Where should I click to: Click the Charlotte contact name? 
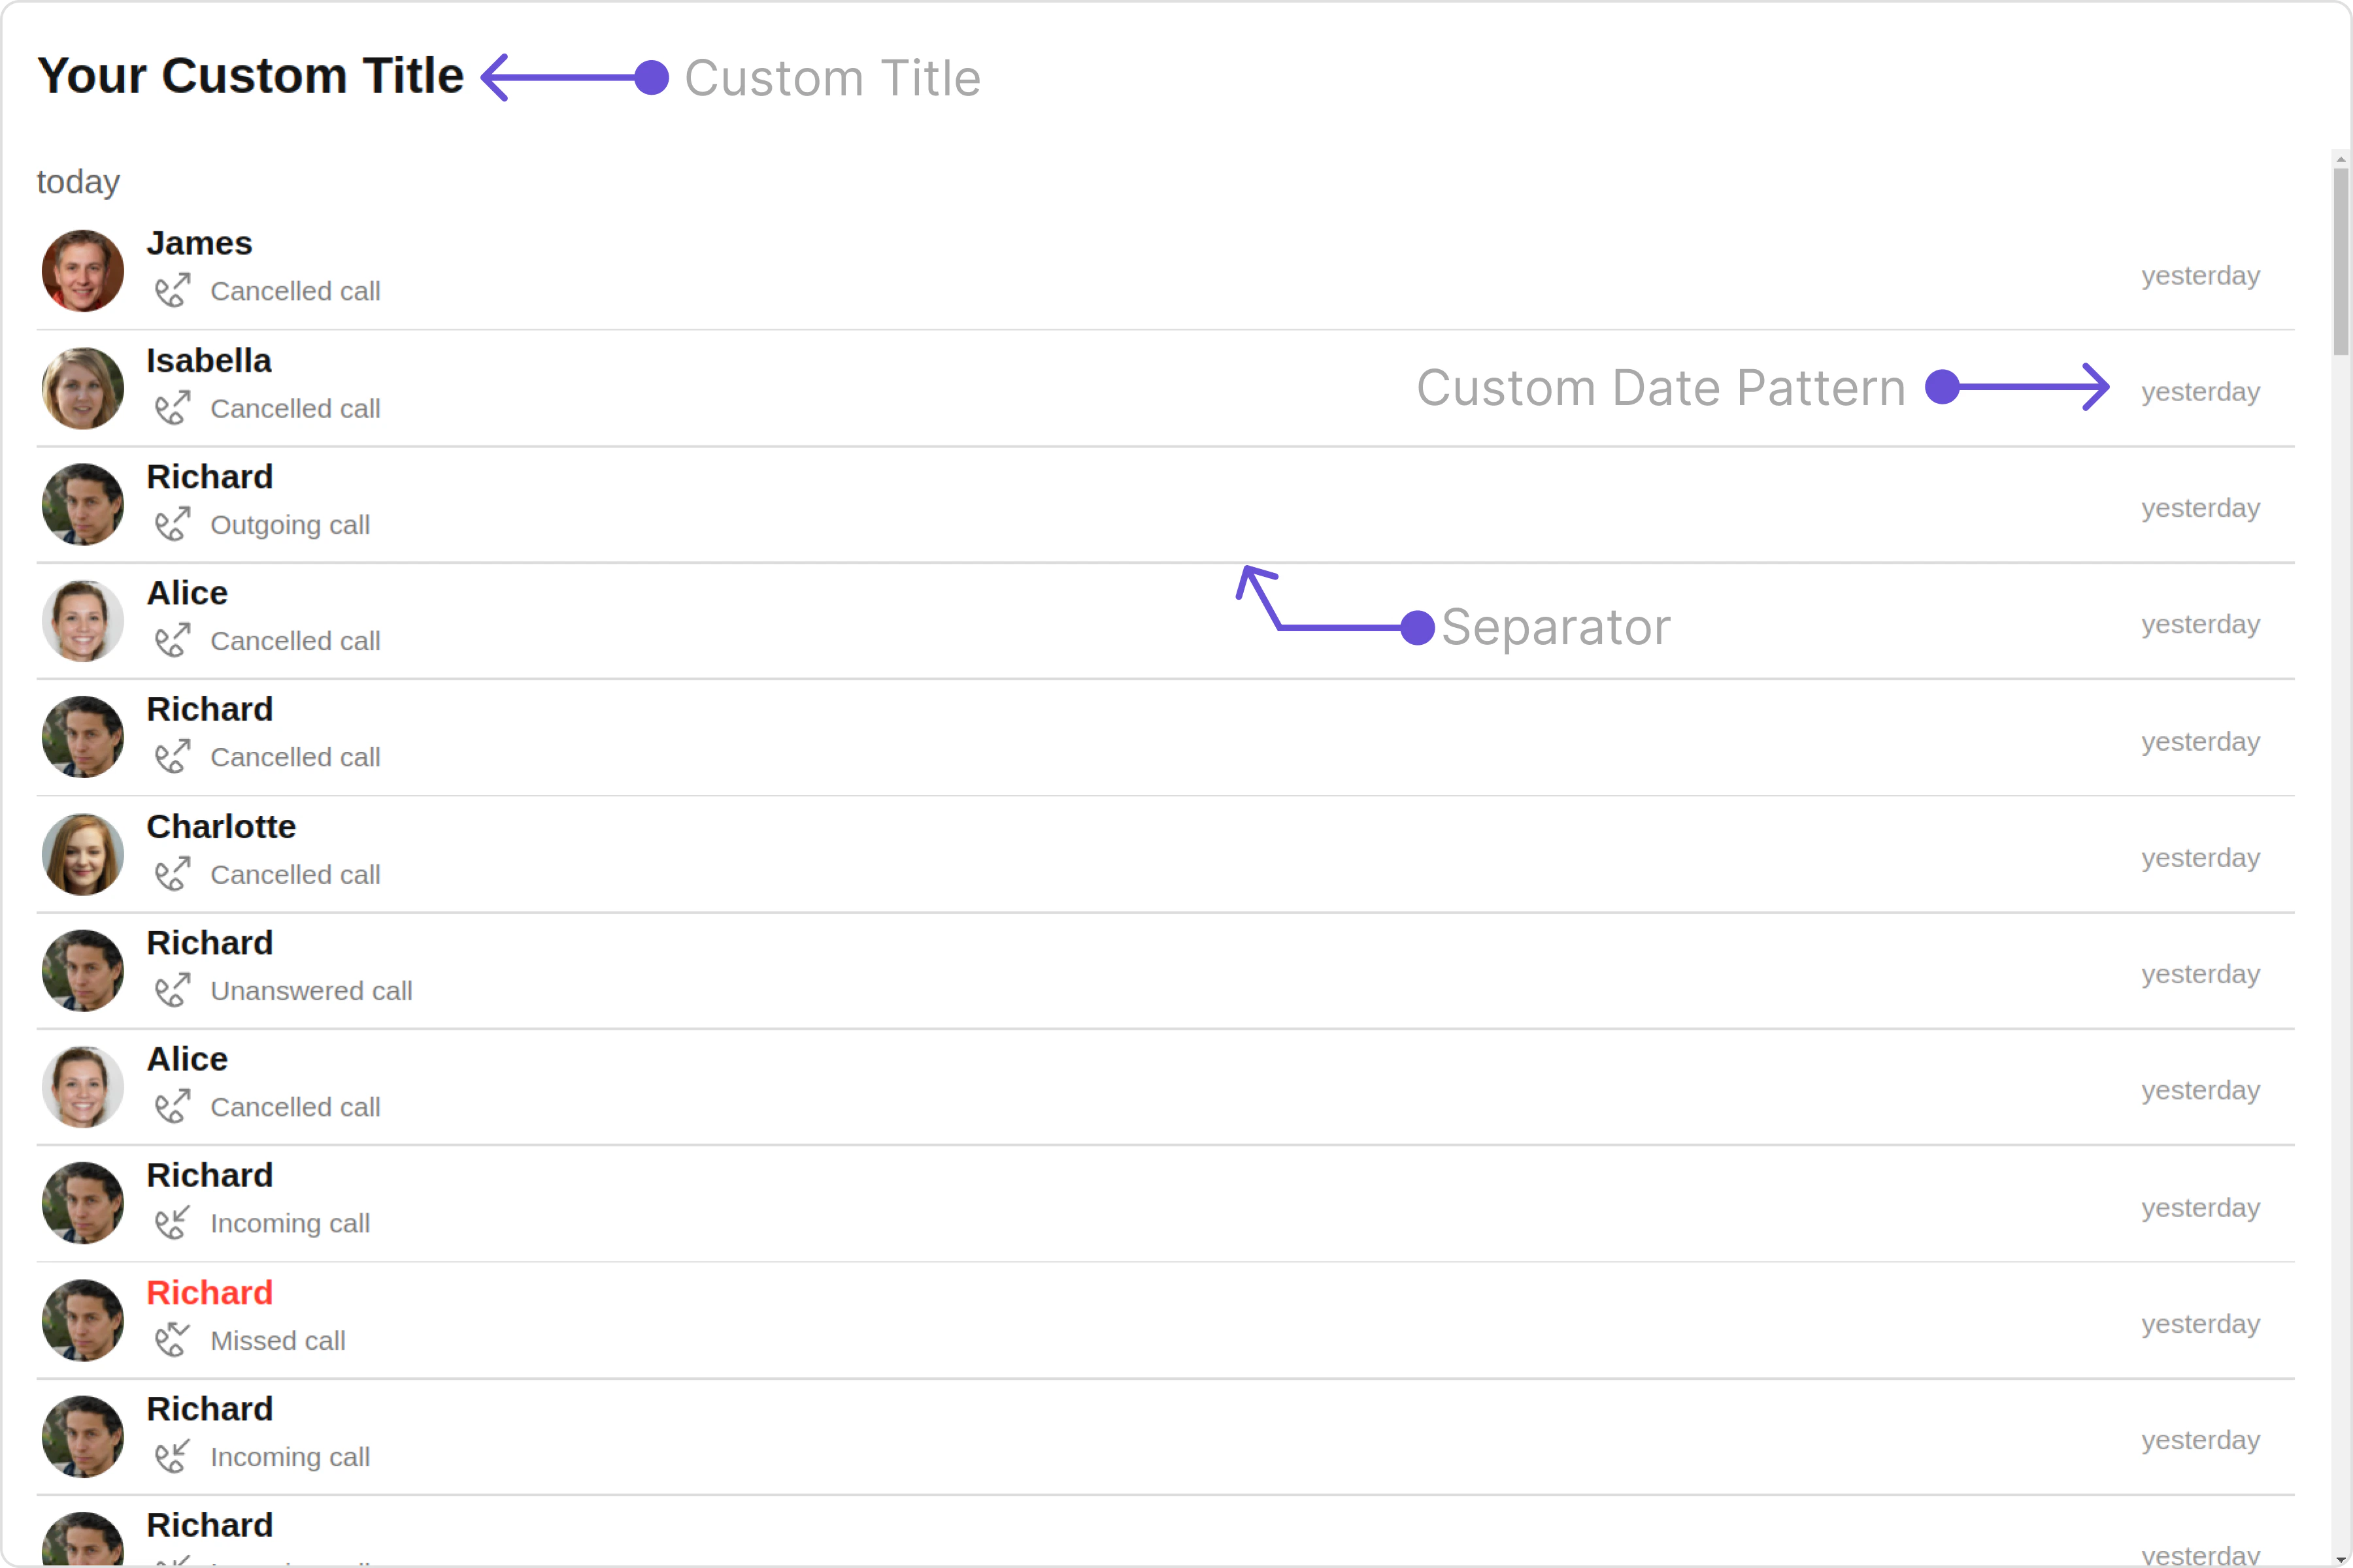coord(221,827)
